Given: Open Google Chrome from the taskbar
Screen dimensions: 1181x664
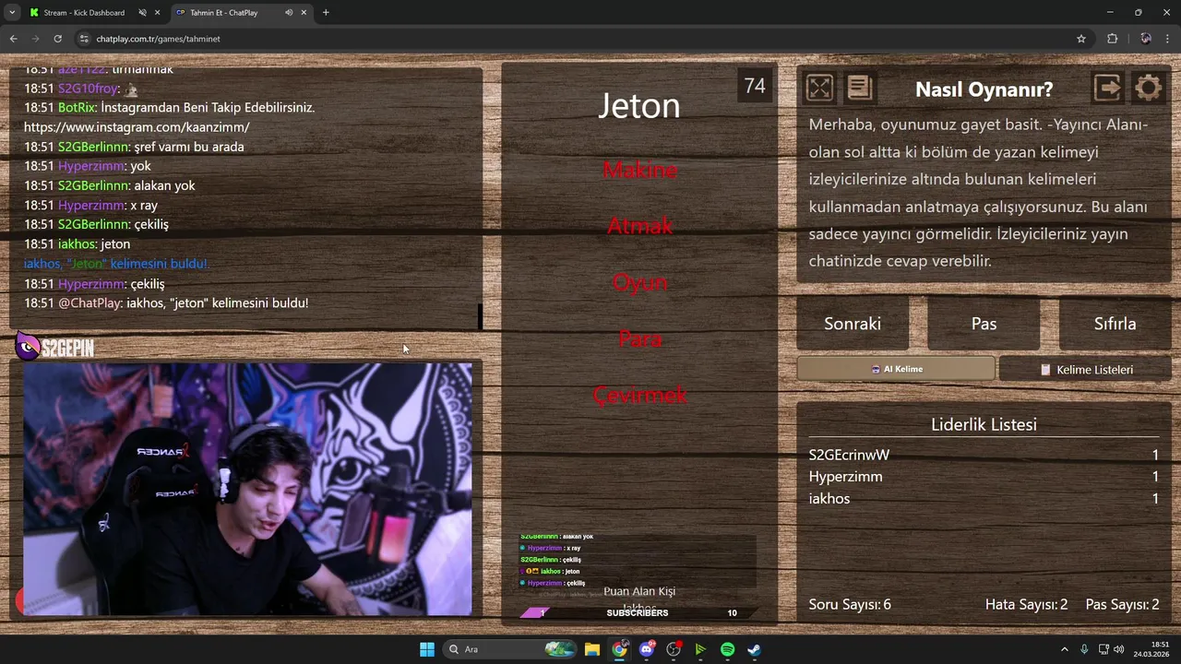Looking at the screenshot, I should (x=619, y=649).
